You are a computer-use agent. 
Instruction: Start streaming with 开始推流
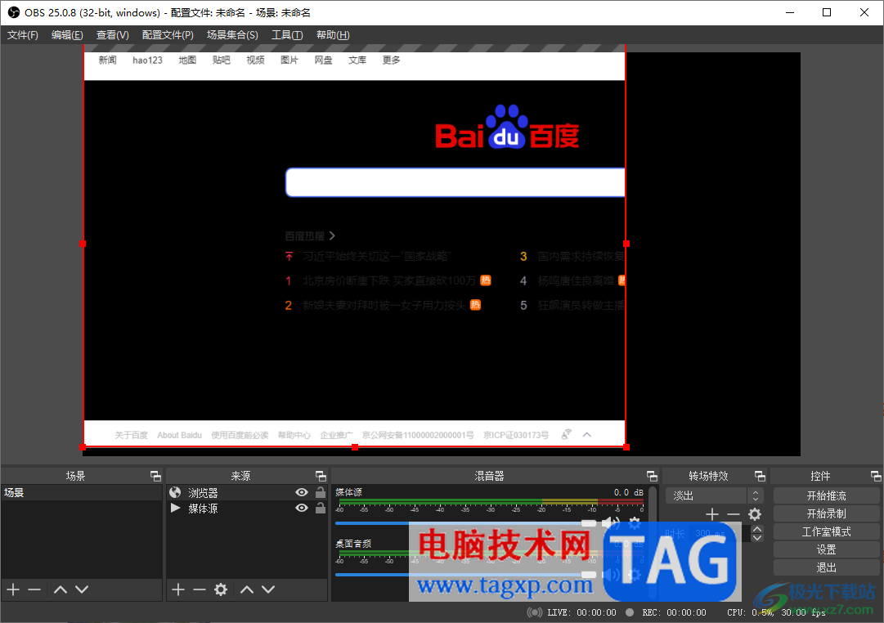[826, 496]
